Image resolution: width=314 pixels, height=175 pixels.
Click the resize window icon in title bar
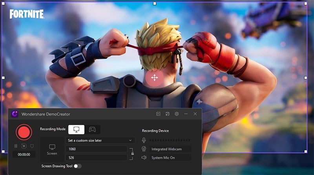[x=168, y=114]
